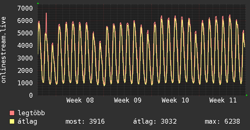
Task: Click the green arrow atop the y-axis
Action: (38, 3)
